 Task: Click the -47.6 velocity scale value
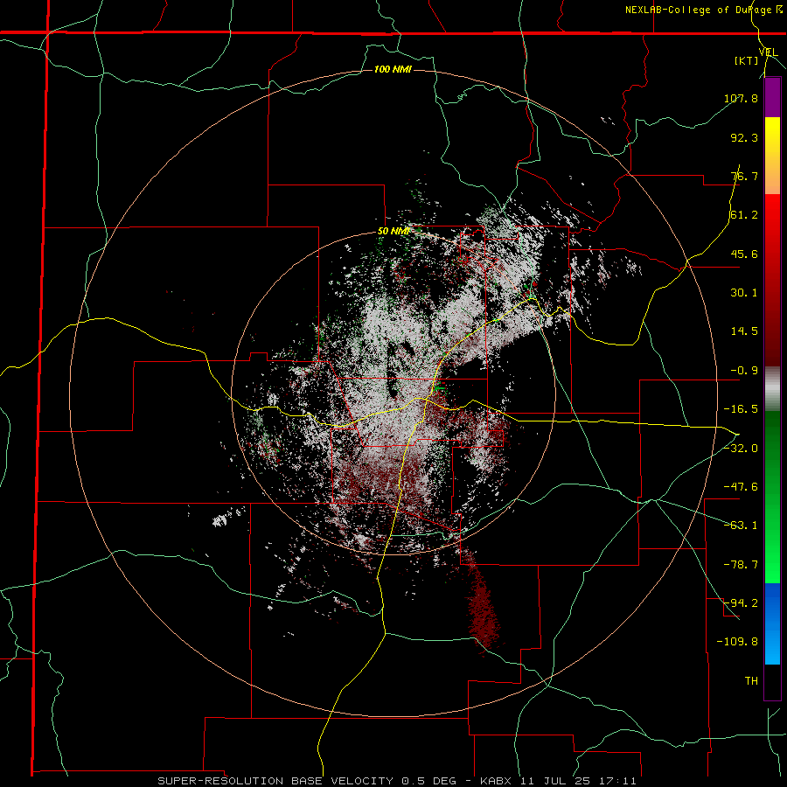(741, 487)
